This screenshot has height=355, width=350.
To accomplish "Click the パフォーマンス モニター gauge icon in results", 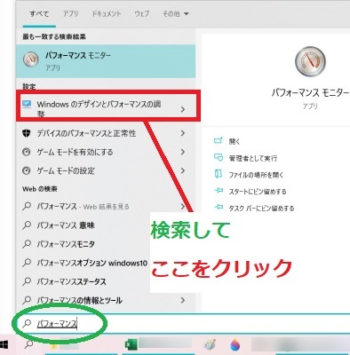I will tap(31, 59).
